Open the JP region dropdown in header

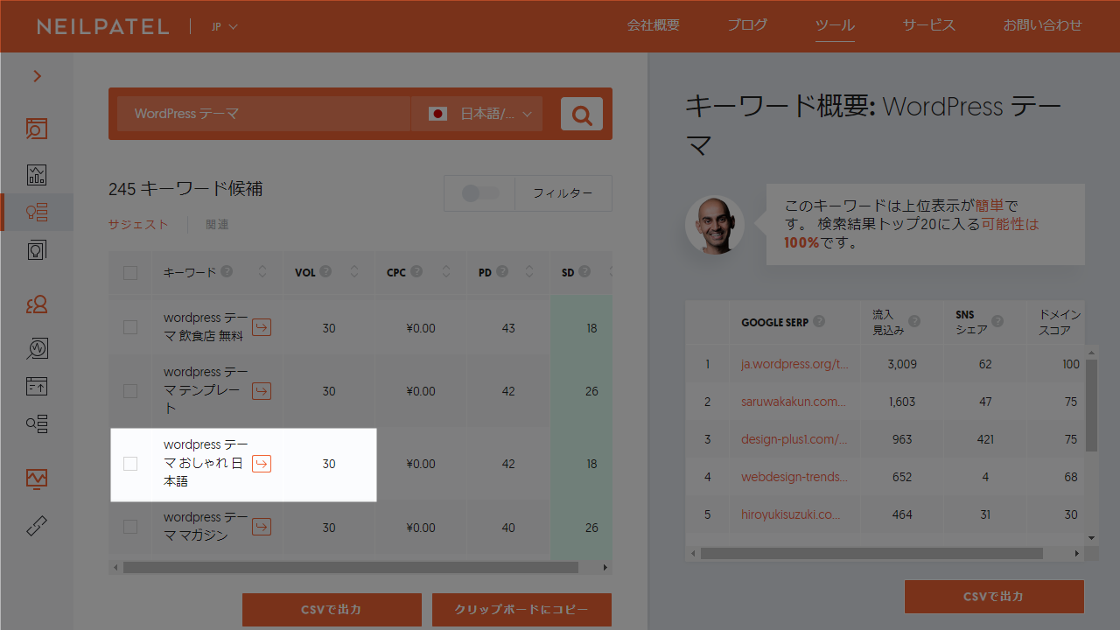click(x=224, y=26)
